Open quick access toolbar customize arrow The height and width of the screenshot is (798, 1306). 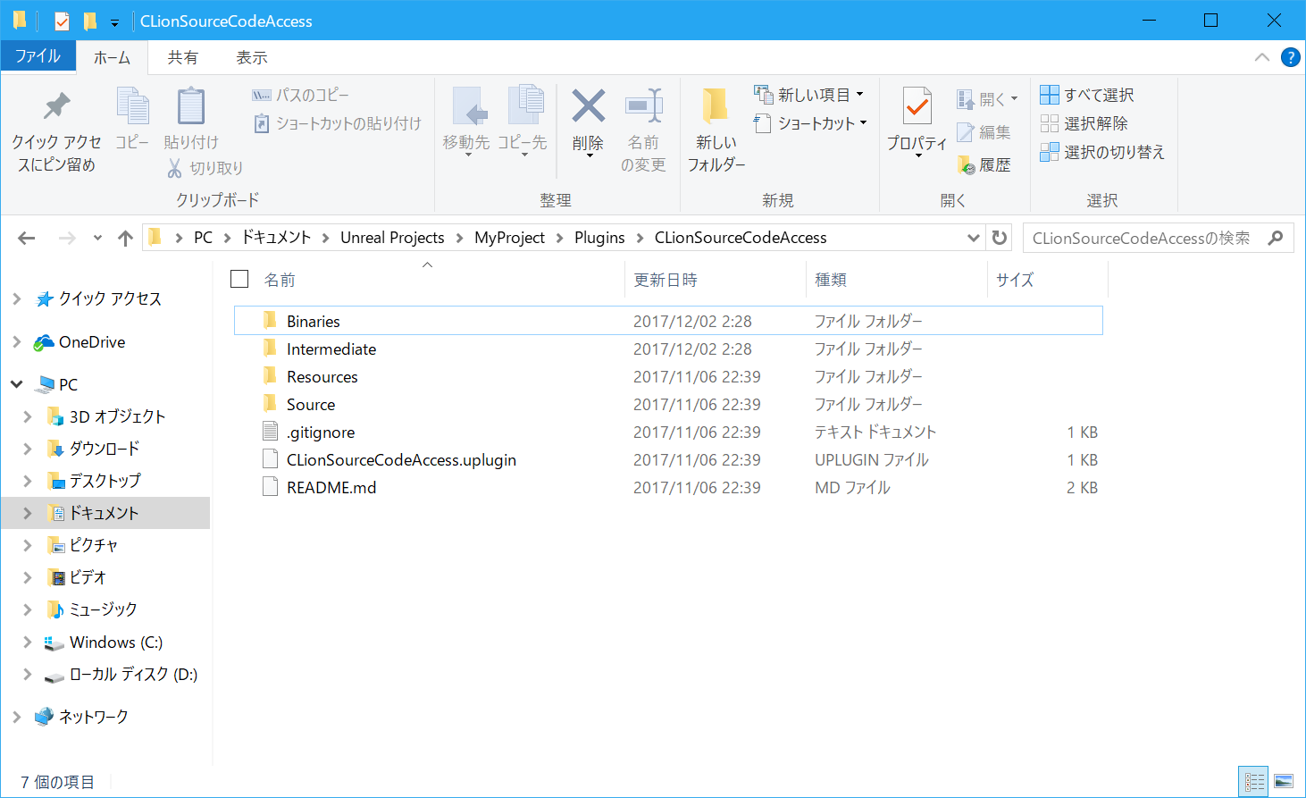pyautogui.click(x=114, y=22)
